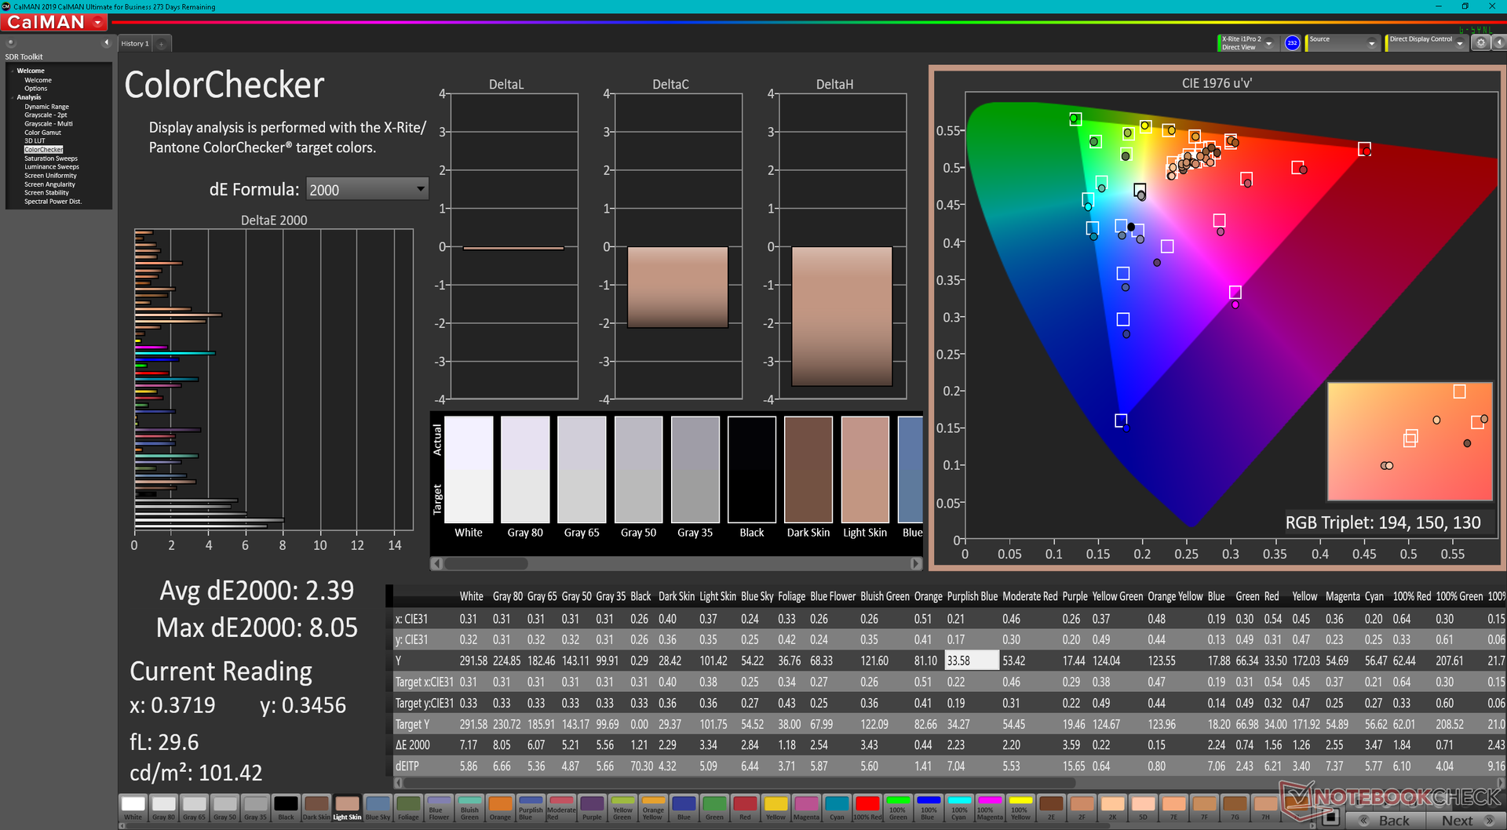
Task: Select the Orange patch in the bottom strip
Action: point(500,808)
